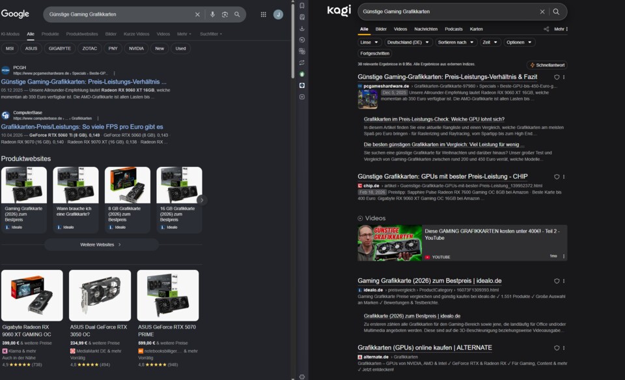Start Google voice search with microphone

pos(212,14)
